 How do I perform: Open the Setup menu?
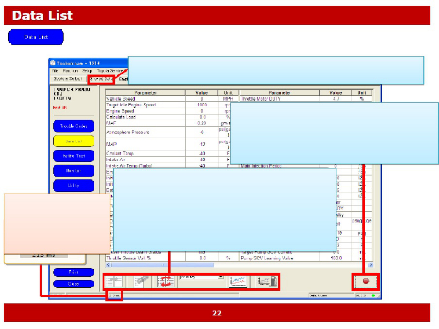[x=87, y=71]
